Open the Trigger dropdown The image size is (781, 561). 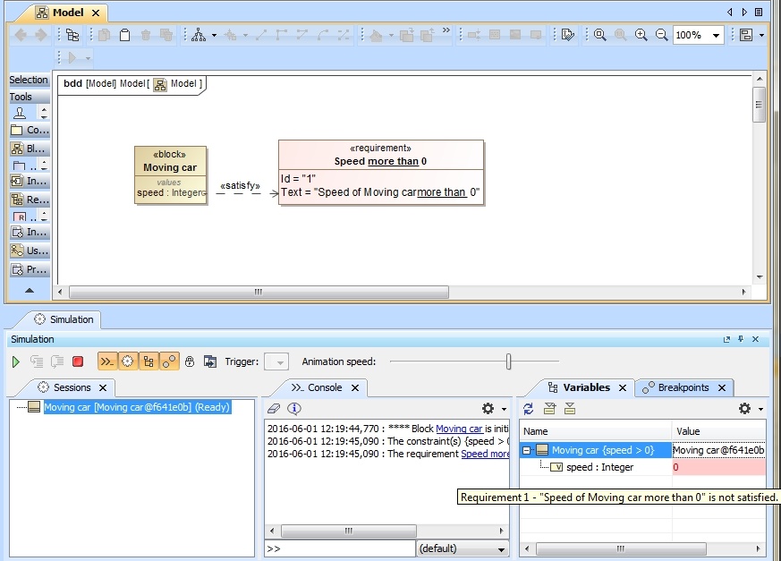(277, 361)
